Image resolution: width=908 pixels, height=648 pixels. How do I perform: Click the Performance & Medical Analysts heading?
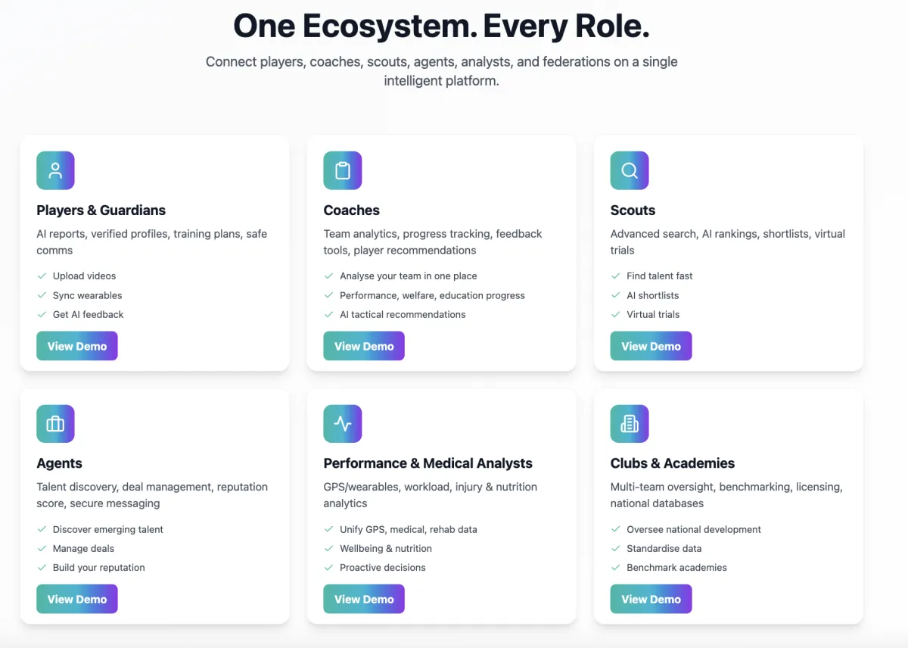click(x=428, y=463)
